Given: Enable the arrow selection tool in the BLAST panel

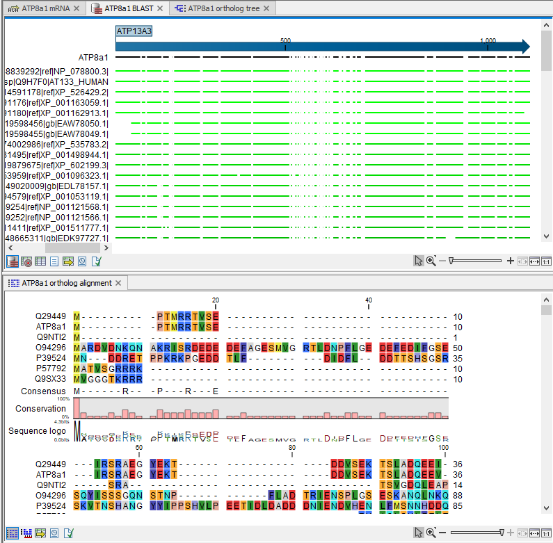Looking at the screenshot, I should pos(418,261).
